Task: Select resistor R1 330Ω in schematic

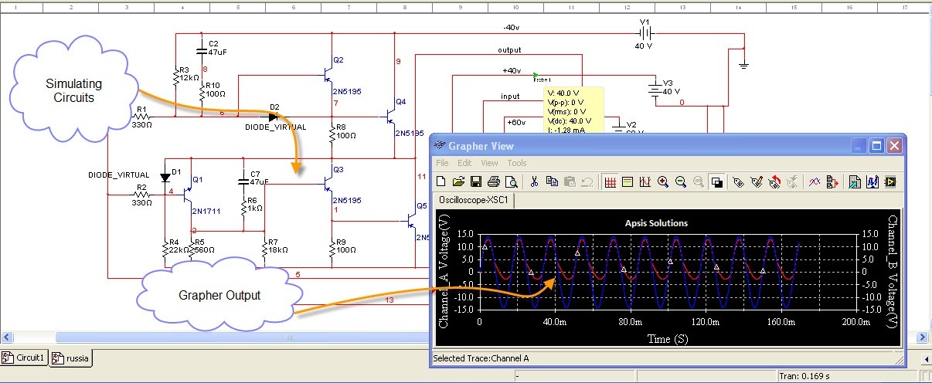Action: pos(141,116)
